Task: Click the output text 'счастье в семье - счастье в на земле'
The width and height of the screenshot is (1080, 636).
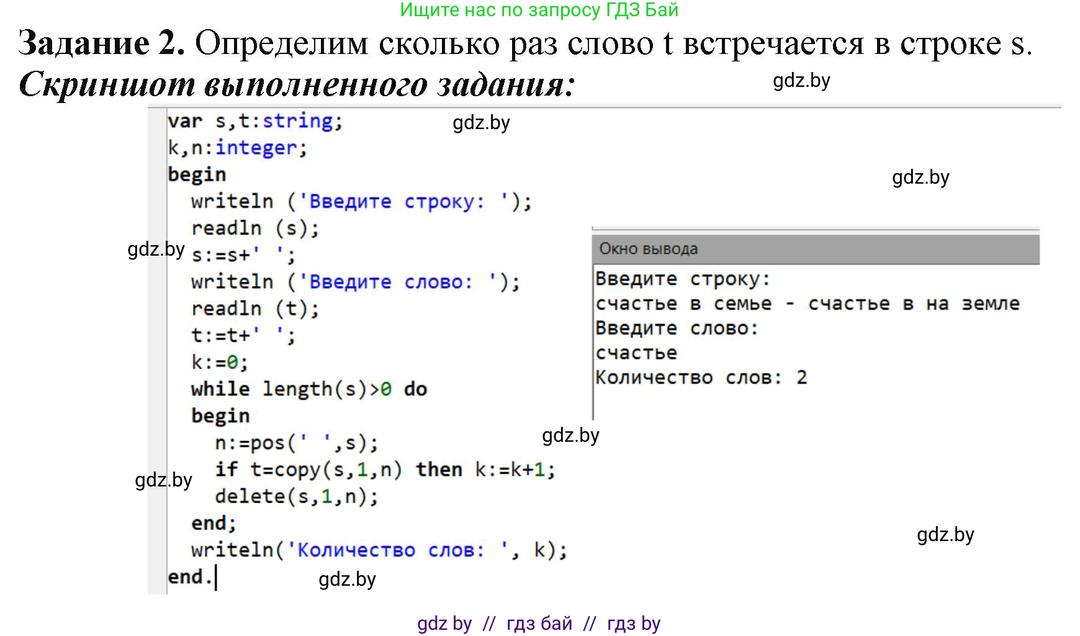Action: [x=807, y=303]
